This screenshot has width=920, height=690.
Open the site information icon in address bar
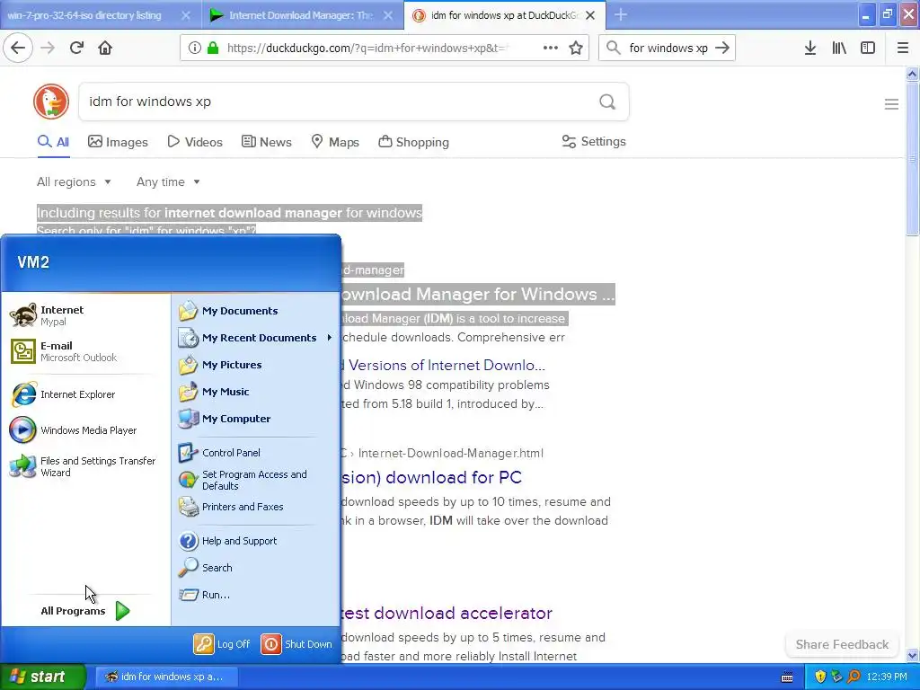[x=194, y=49]
